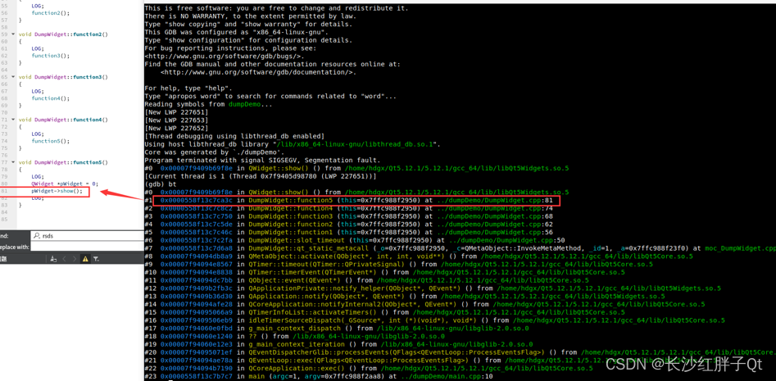Toggle the yellow warning triangle filter

click(85, 258)
